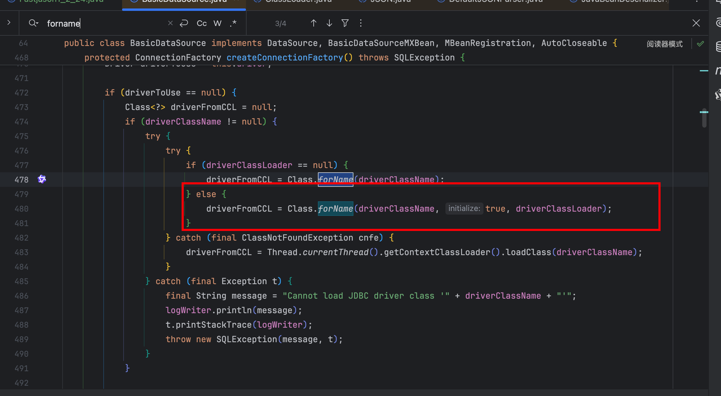Click the new line icon in search

(184, 23)
